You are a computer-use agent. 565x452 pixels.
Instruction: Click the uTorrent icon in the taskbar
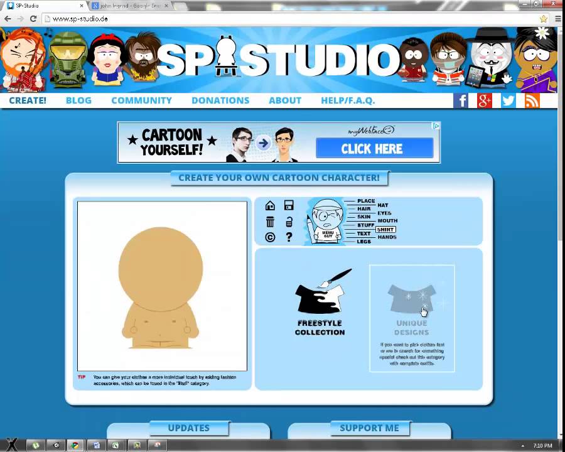[x=35, y=445]
